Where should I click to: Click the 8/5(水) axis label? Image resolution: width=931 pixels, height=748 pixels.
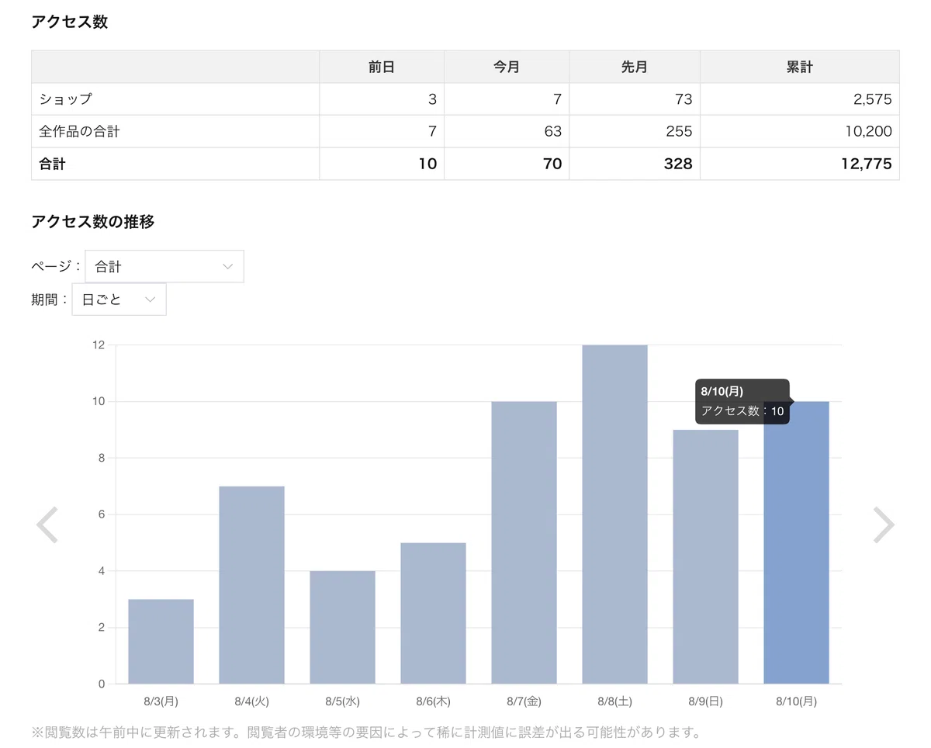point(342,701)
